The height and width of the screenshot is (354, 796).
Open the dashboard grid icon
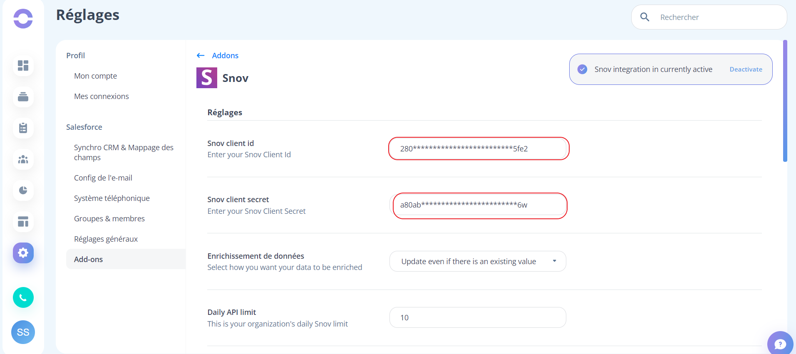[x=23, y=65]
